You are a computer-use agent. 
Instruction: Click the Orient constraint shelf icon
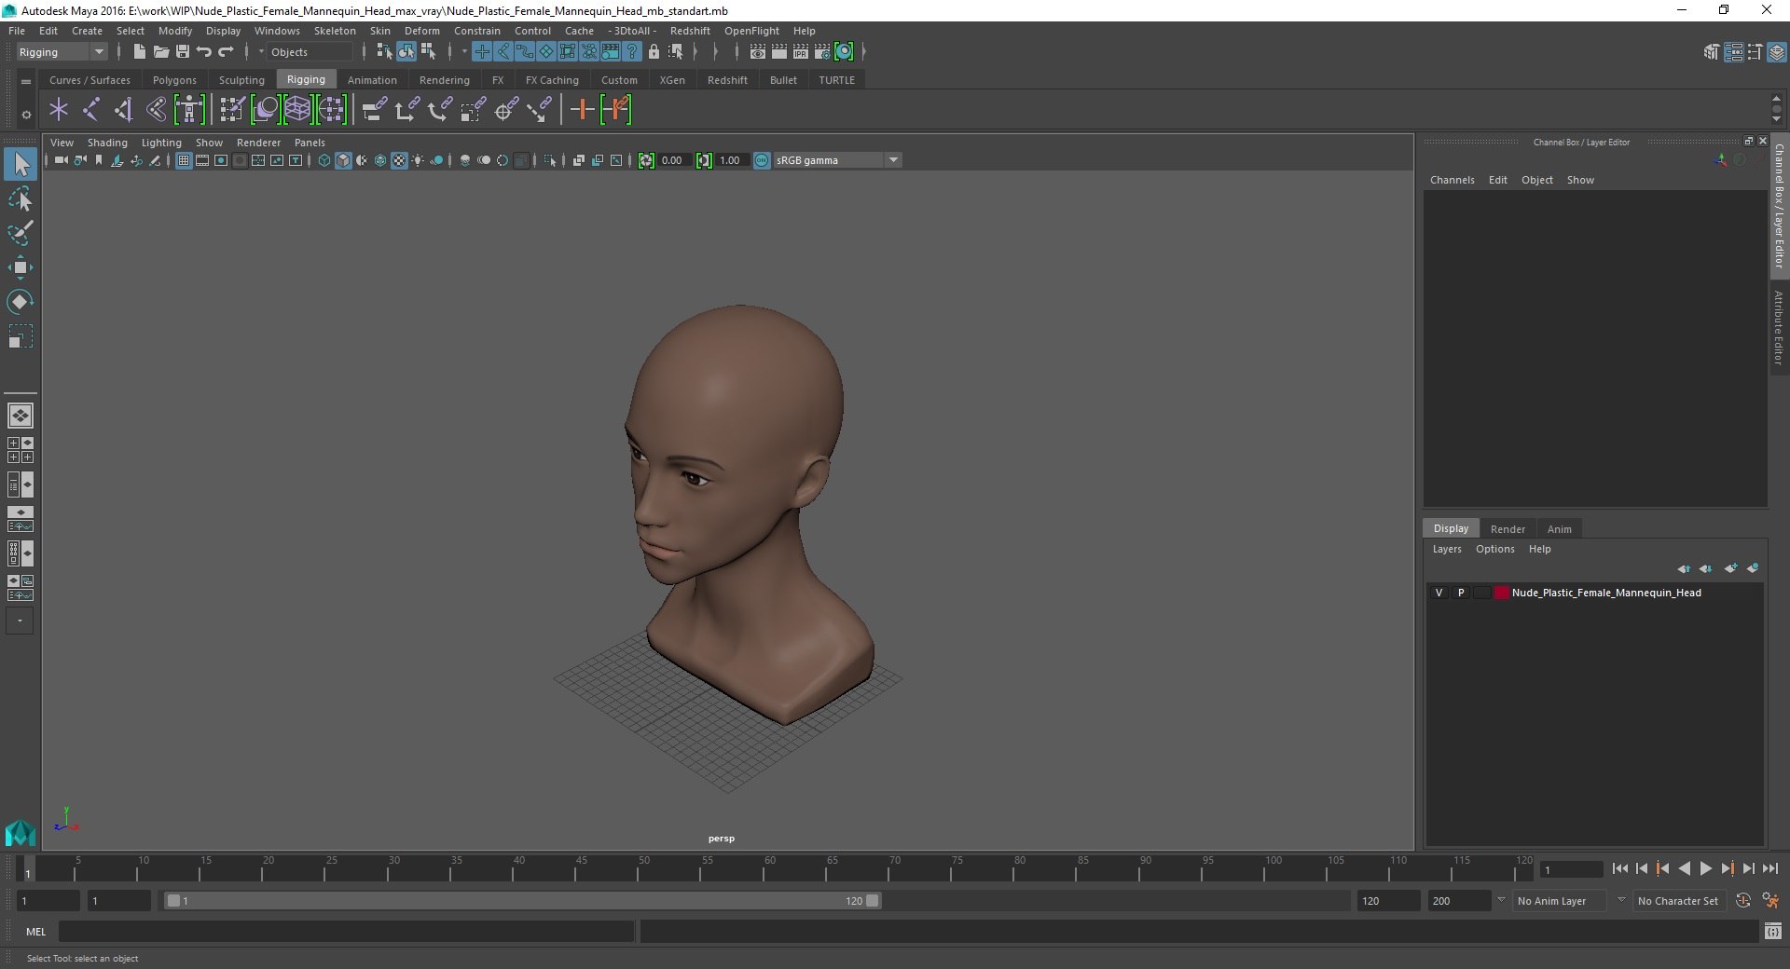[x=439, y=110]
